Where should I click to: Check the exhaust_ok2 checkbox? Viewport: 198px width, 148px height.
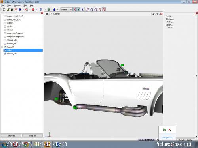point(5,43)
